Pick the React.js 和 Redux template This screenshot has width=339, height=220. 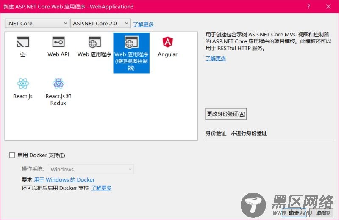[x=58, y=92]
